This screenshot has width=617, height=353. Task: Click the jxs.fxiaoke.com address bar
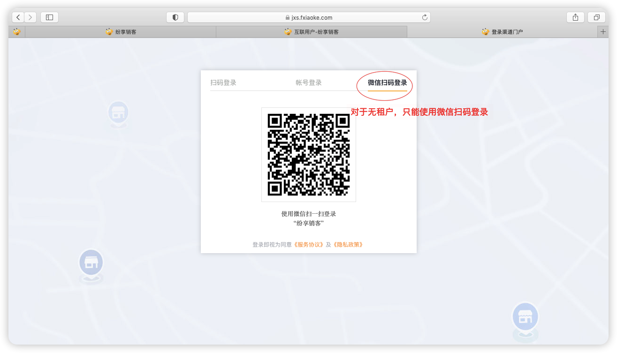click(x=309, y=17)
